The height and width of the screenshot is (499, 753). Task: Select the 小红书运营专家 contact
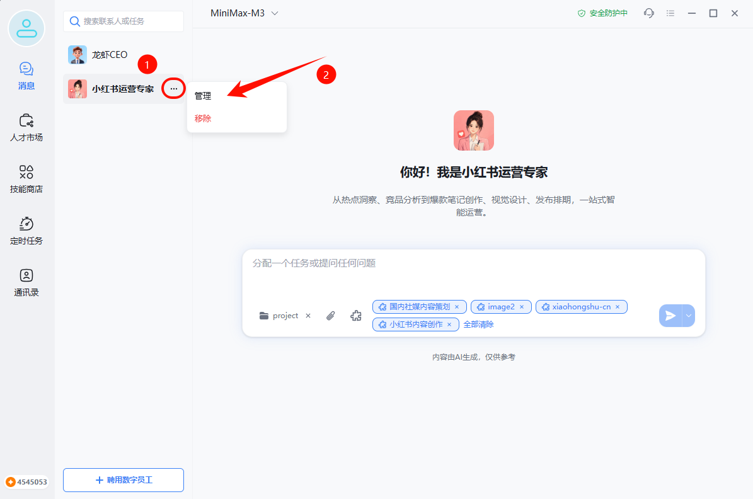pos(124,89)
